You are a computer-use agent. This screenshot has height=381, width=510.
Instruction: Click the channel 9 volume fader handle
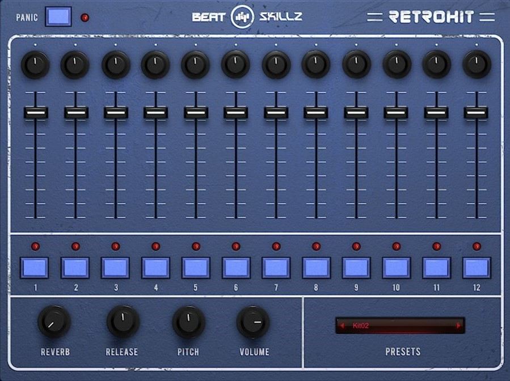(356, 113)
